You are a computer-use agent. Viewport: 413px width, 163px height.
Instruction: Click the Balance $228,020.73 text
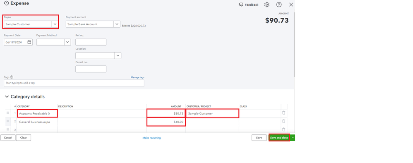pos(134,26)
